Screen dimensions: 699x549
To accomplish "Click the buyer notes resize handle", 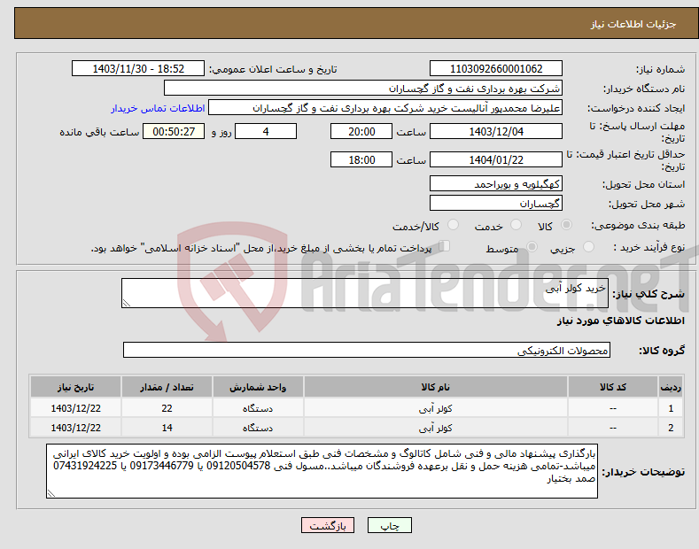I will [51, 493].
